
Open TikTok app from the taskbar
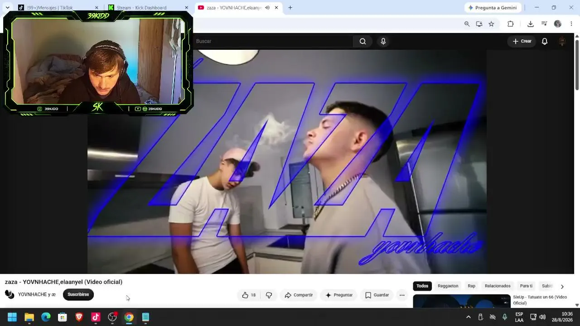(x=96, y=317)
